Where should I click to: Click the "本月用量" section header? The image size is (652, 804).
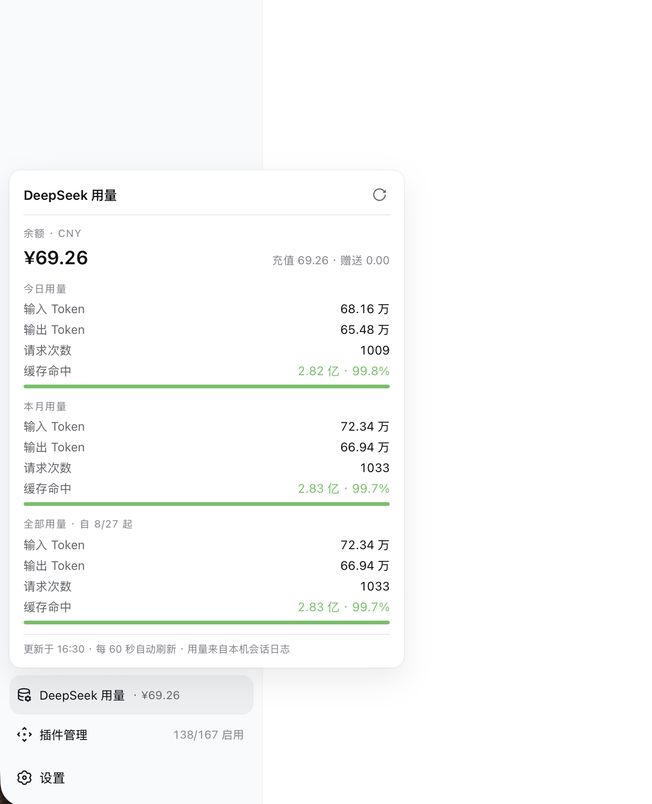click(45, 406)
